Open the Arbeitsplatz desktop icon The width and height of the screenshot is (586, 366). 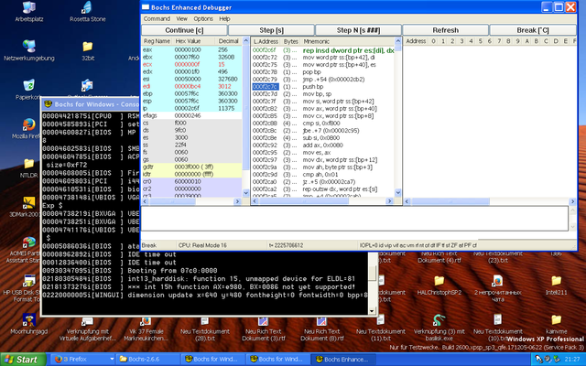coord(28,12)
